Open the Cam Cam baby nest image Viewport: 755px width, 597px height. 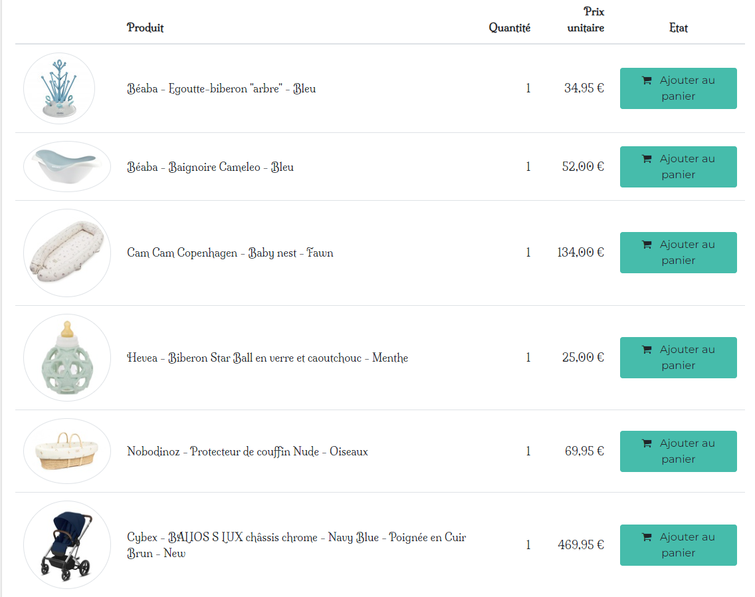pos(67,253)
